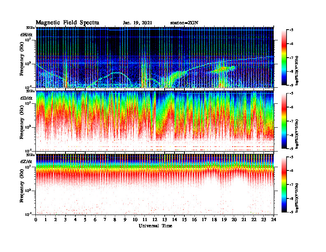The image size is (326, 252).
Task: Click hour tick label 11 on time axis
Action: point(145,220)
